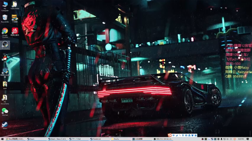Launch the YY voice app shortcut
This screenshot has height=141, width=252.
coord(14,18)
